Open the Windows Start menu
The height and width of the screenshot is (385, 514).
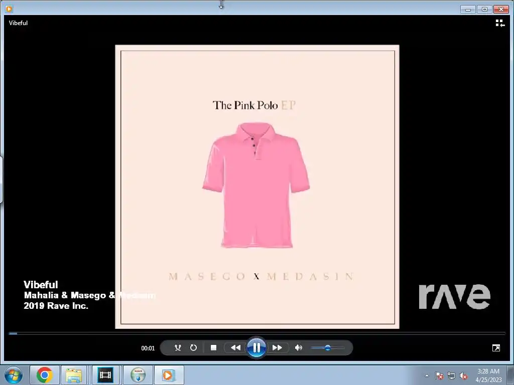pyautogui.click(x=13, y=375)
